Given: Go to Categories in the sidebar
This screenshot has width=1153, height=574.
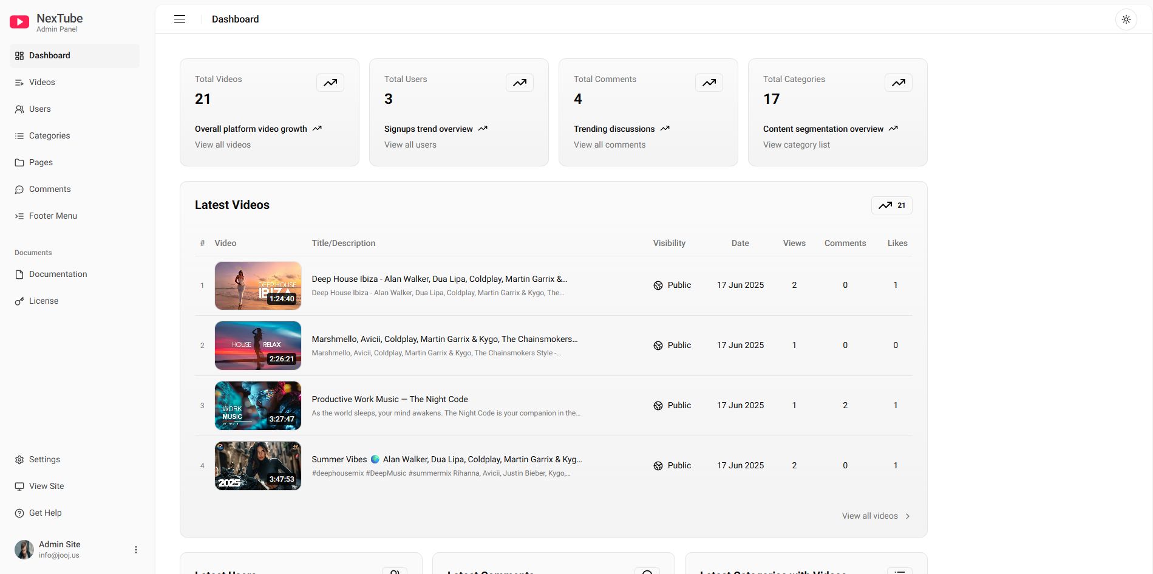Looking at the screenshot, I should tap(49, 135).
